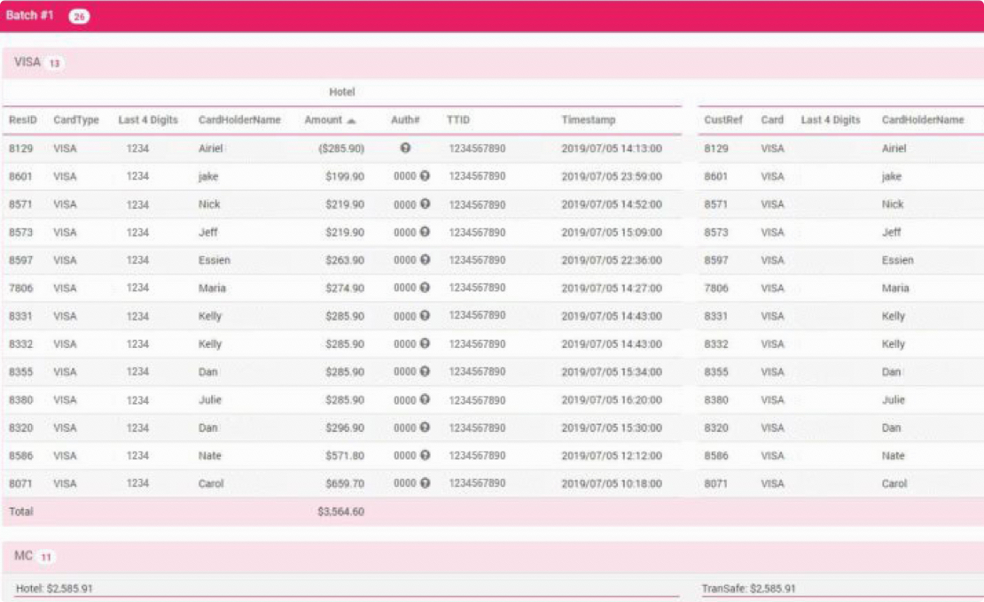Viewport: 984px width, 602px height.
Task: Sort by the CardType column header
Action: [76, 120]
